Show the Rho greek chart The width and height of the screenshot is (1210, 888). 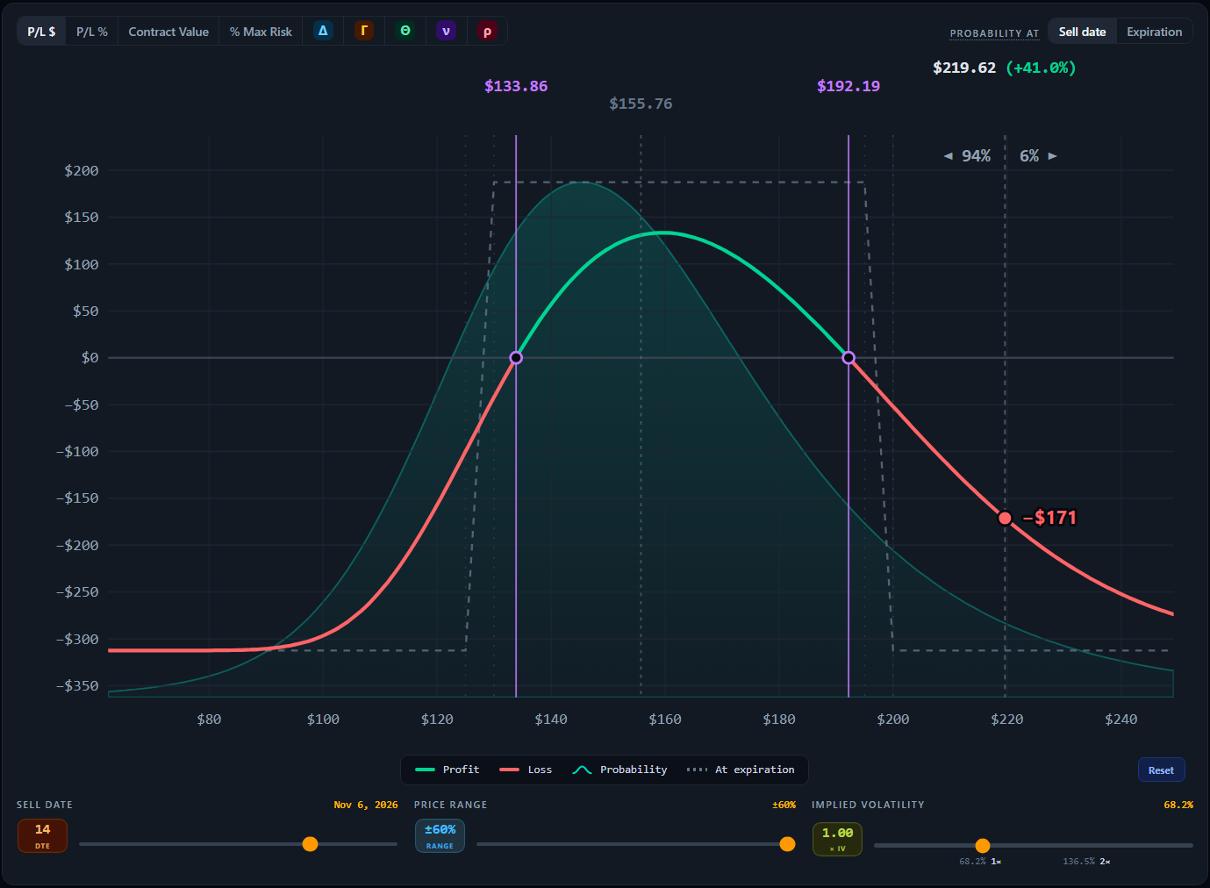488,31
